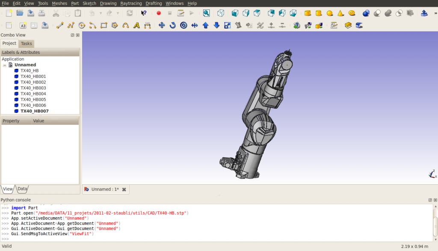Open the undo history dropdown arrow
This screenshot has width=438, height=251.
click(101, 13)
